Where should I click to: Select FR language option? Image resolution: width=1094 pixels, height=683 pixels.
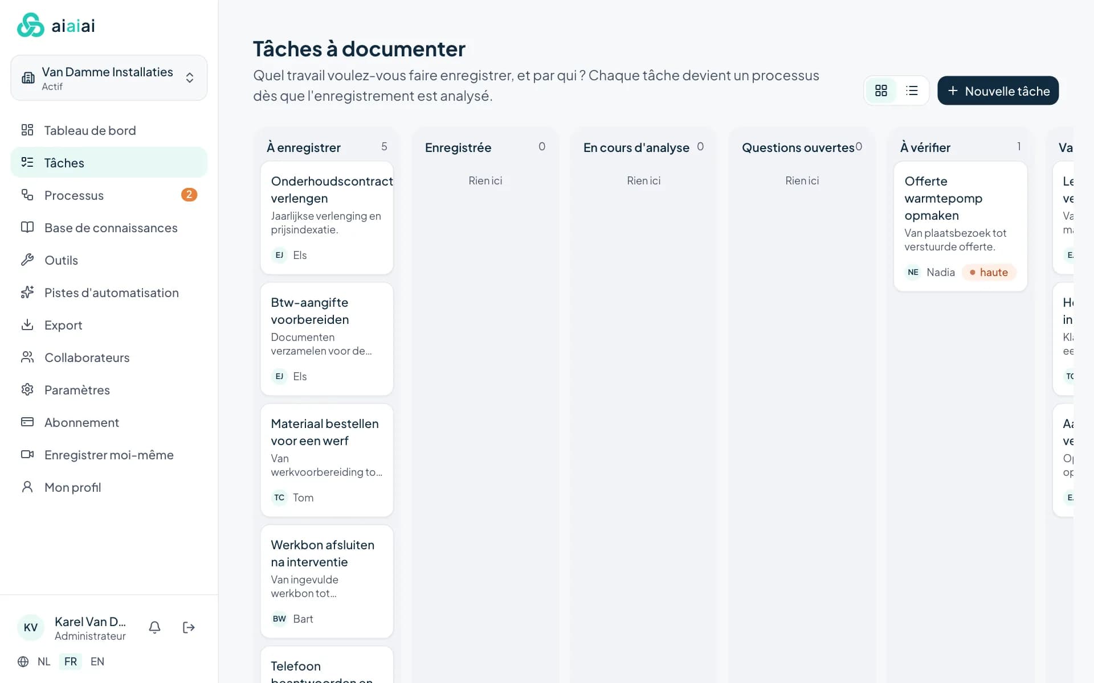[x=71, y=661]
